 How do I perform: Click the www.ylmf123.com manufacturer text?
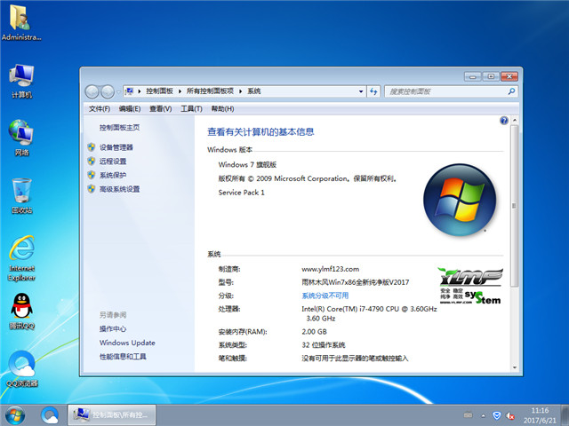pos(330,269)
